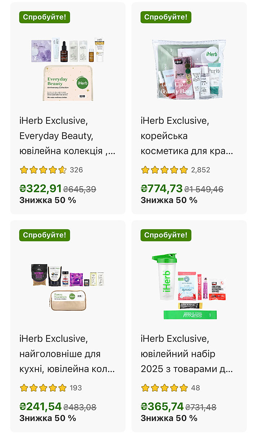Click star rating next to 193 reviews
257x433 pixels.
(43, 388)
